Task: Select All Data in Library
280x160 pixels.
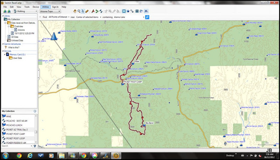Action: [15, 37]
